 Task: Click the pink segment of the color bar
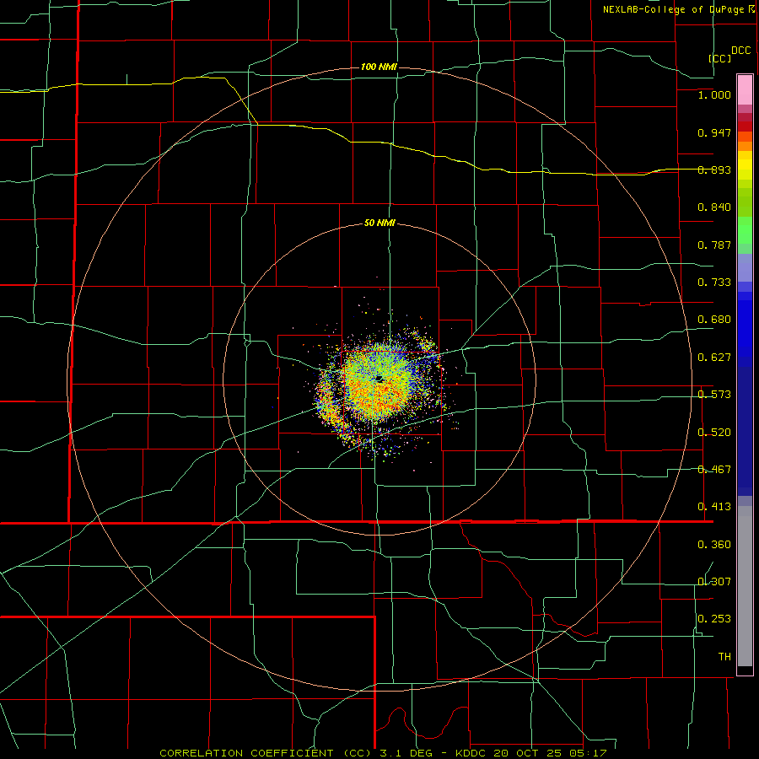[x=745, y=90]
